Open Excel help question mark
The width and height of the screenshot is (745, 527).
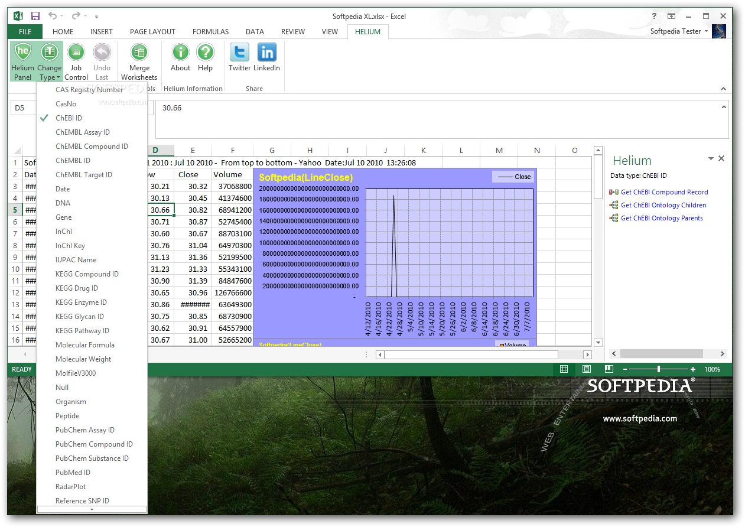coord(654,16)
